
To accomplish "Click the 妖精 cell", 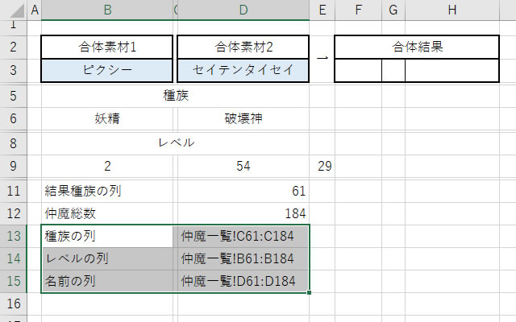I will click(x=107, y=118).
